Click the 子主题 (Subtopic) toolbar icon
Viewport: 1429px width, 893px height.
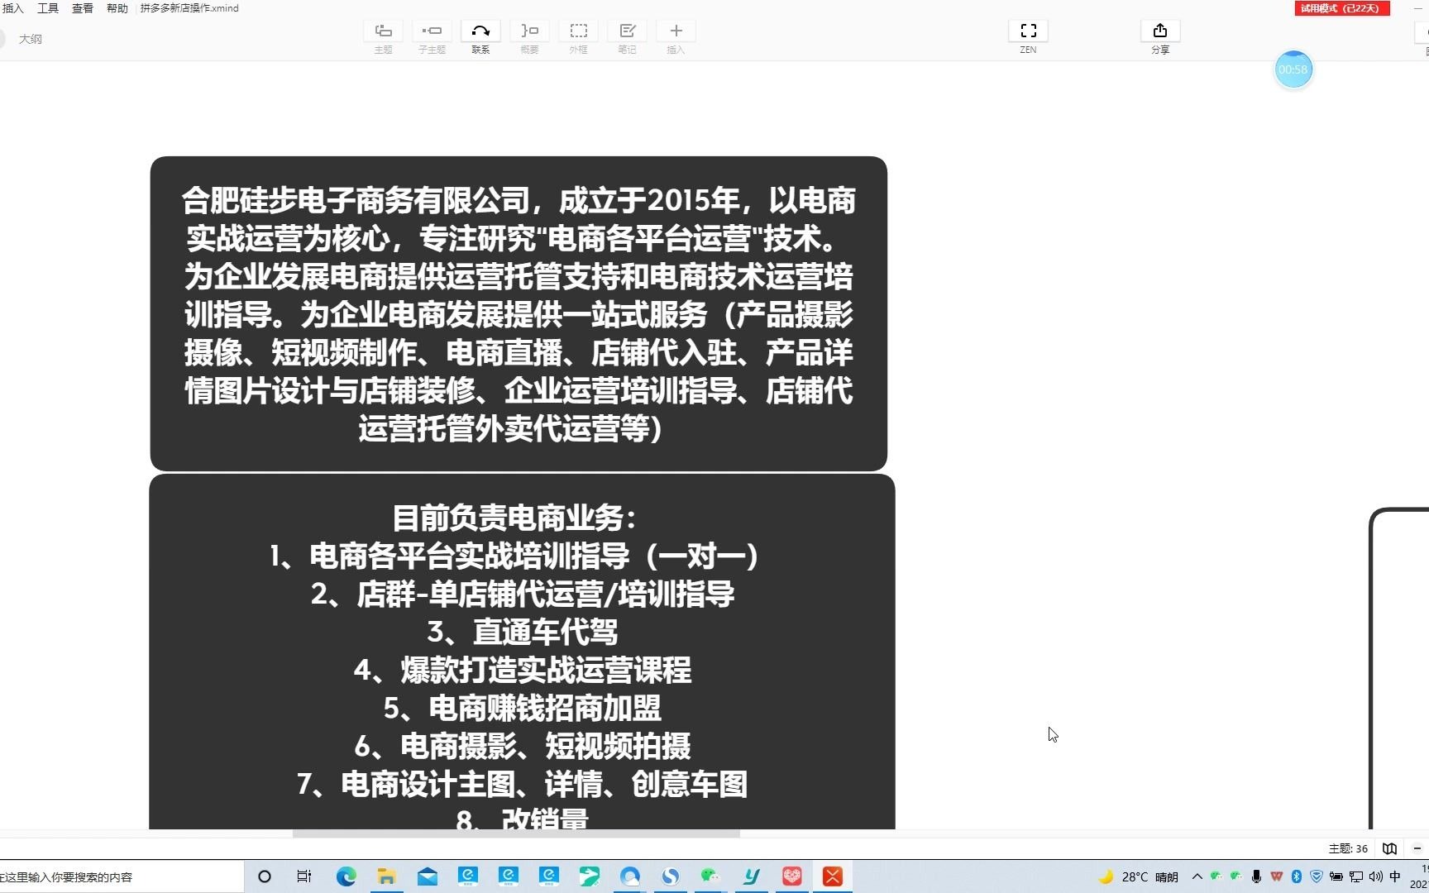(432, 31)
